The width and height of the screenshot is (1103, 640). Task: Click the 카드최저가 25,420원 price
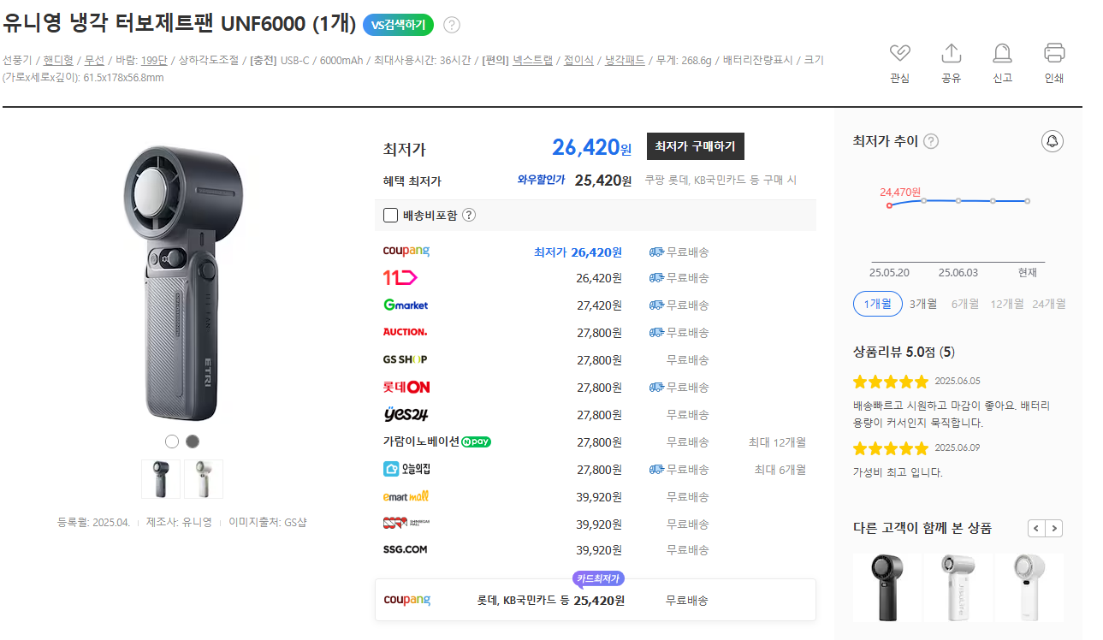(599, 601)
